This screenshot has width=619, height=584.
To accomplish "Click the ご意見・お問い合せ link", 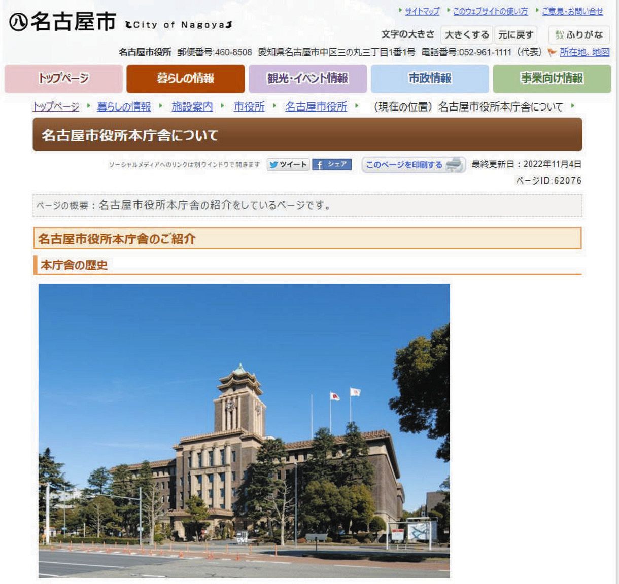I will (572, 11).
